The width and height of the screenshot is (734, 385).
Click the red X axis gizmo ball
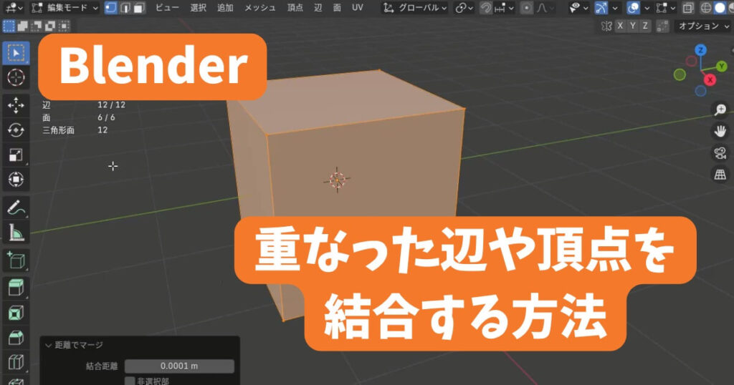point(710,80)
